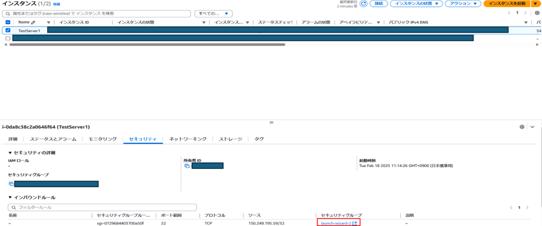Screen dimensions: 542x226
Task: Switch to the ストレージ tab
Action: pyautogui.click(x=230, y=139)
